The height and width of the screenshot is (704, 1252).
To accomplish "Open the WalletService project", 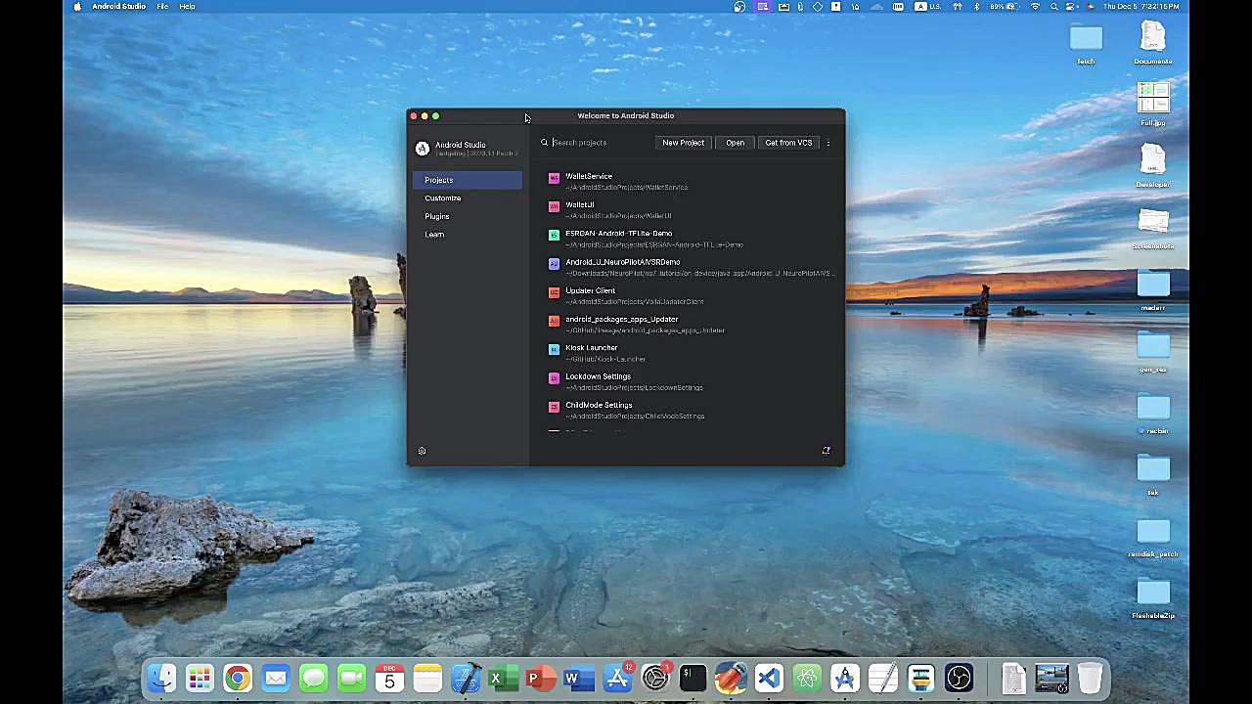I will [690, 182].
